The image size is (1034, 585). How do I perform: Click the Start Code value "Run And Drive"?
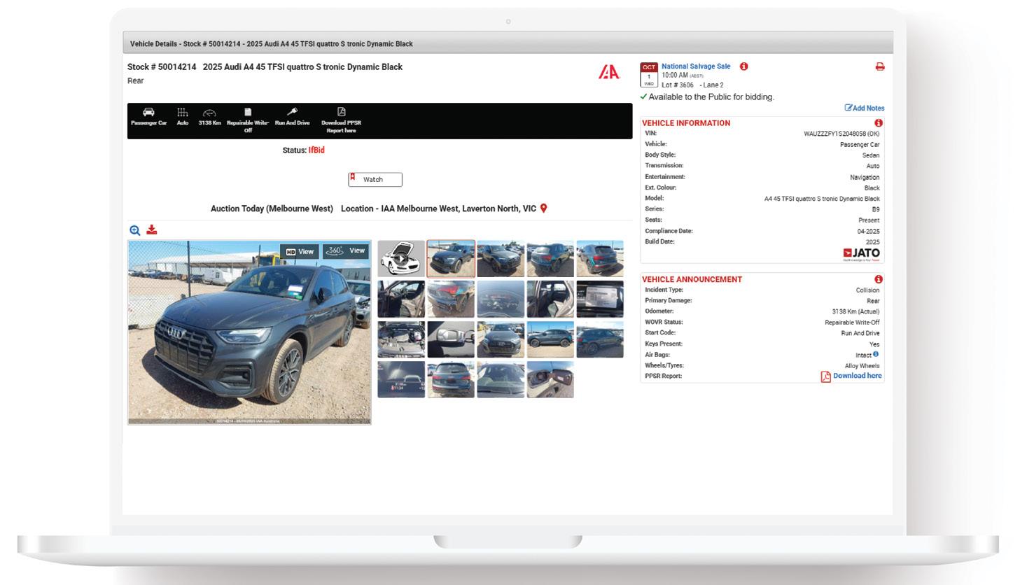860,334
